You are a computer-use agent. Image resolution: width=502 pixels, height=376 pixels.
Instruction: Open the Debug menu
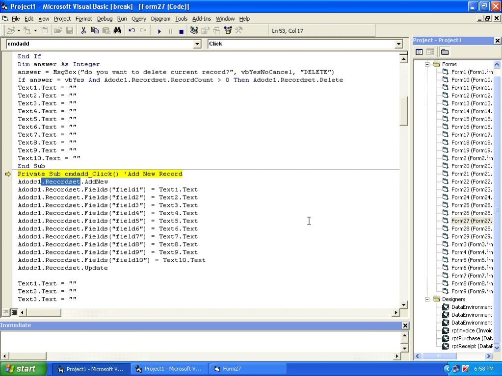(x=105, y=19)
